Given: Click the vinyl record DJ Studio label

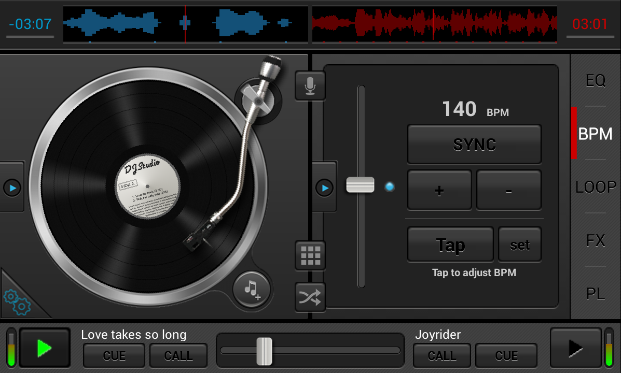Looking at the screenshot, I should [148, 186].
